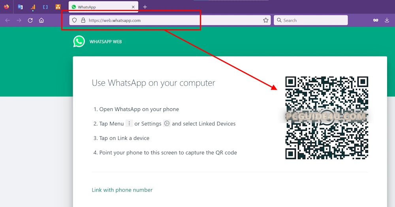This screenshot has width=395, height=207.
Task: Open the downloads panel
Action: (387, 21)
